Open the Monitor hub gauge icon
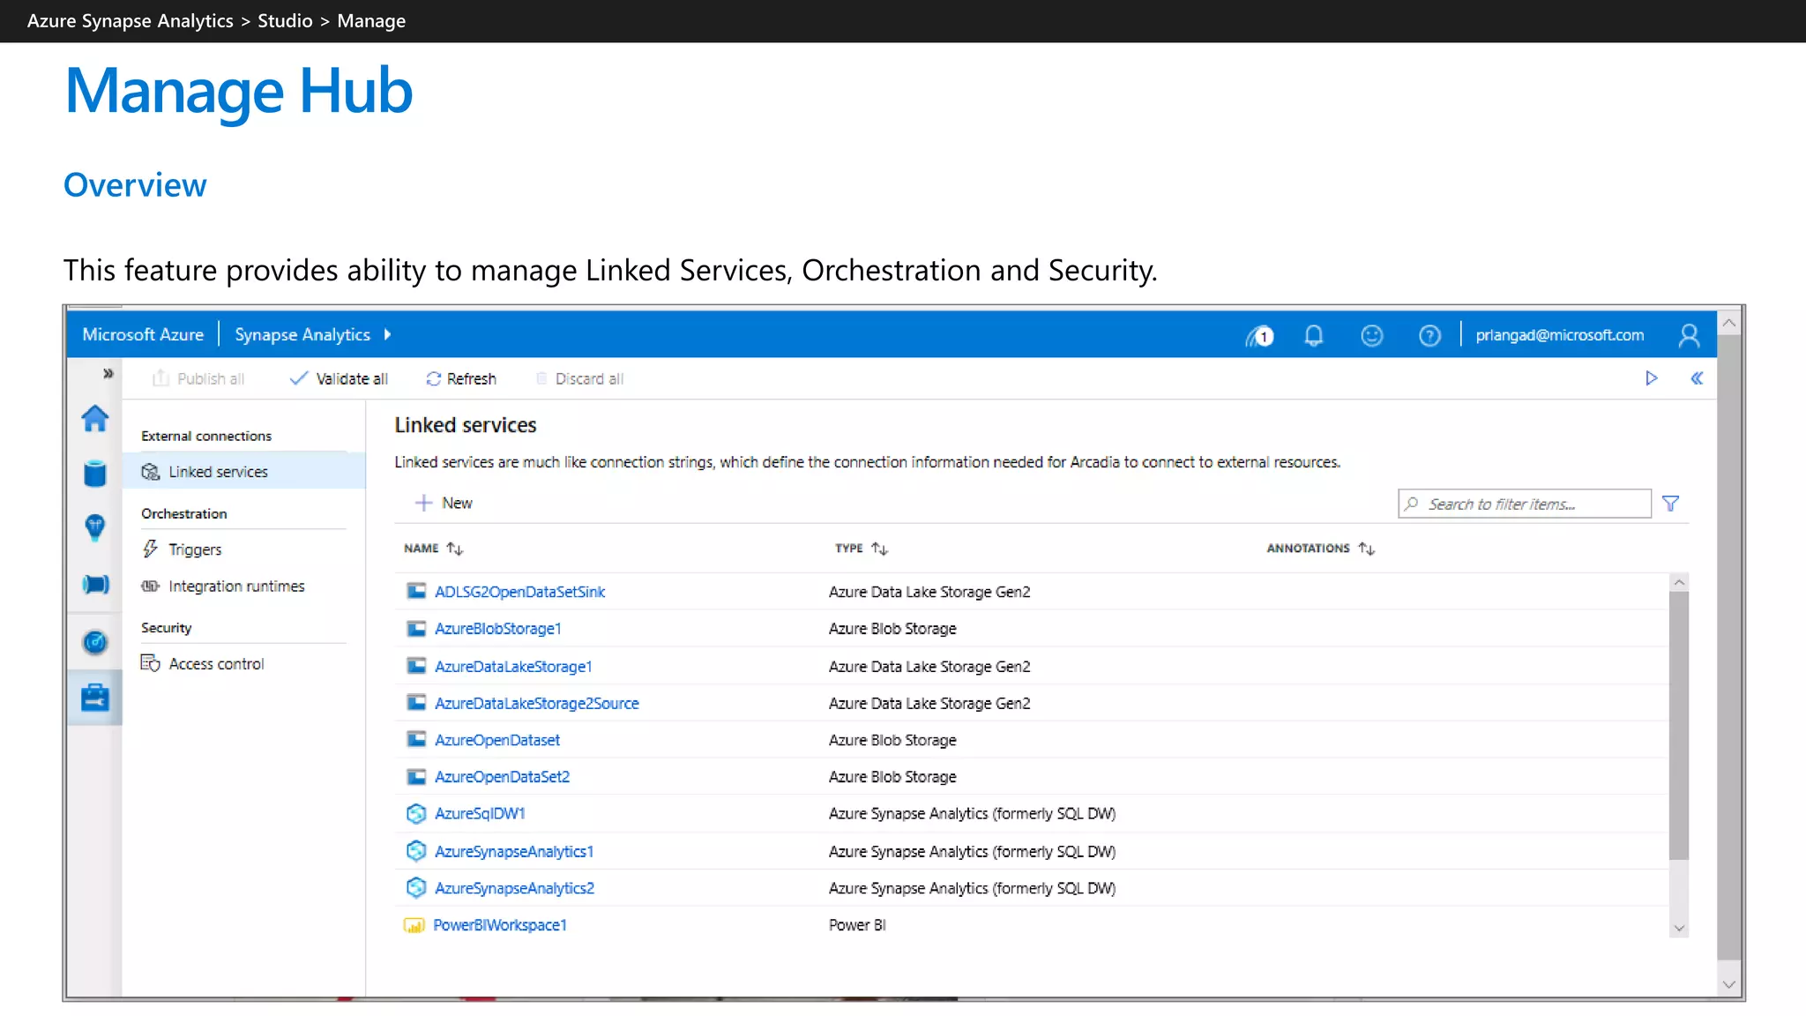This screenshot has width=1806, height=1016. (95, 642)
